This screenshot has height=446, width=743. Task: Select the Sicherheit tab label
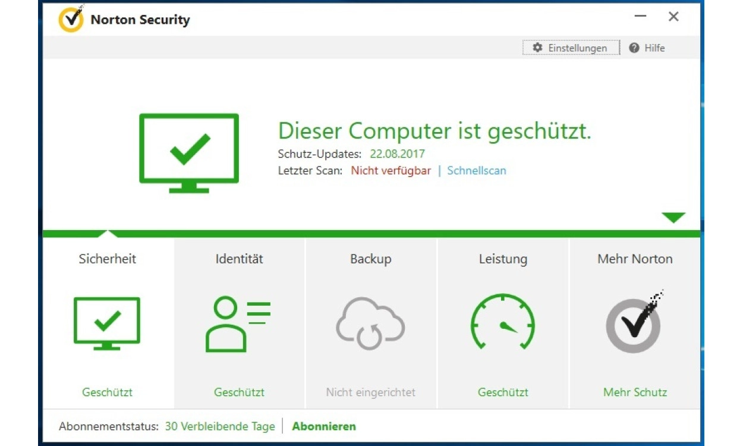coord(108,259)
